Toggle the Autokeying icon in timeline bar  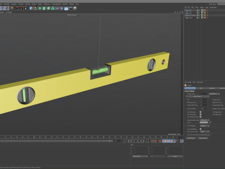pyautogui.click(x=156, y=141)
